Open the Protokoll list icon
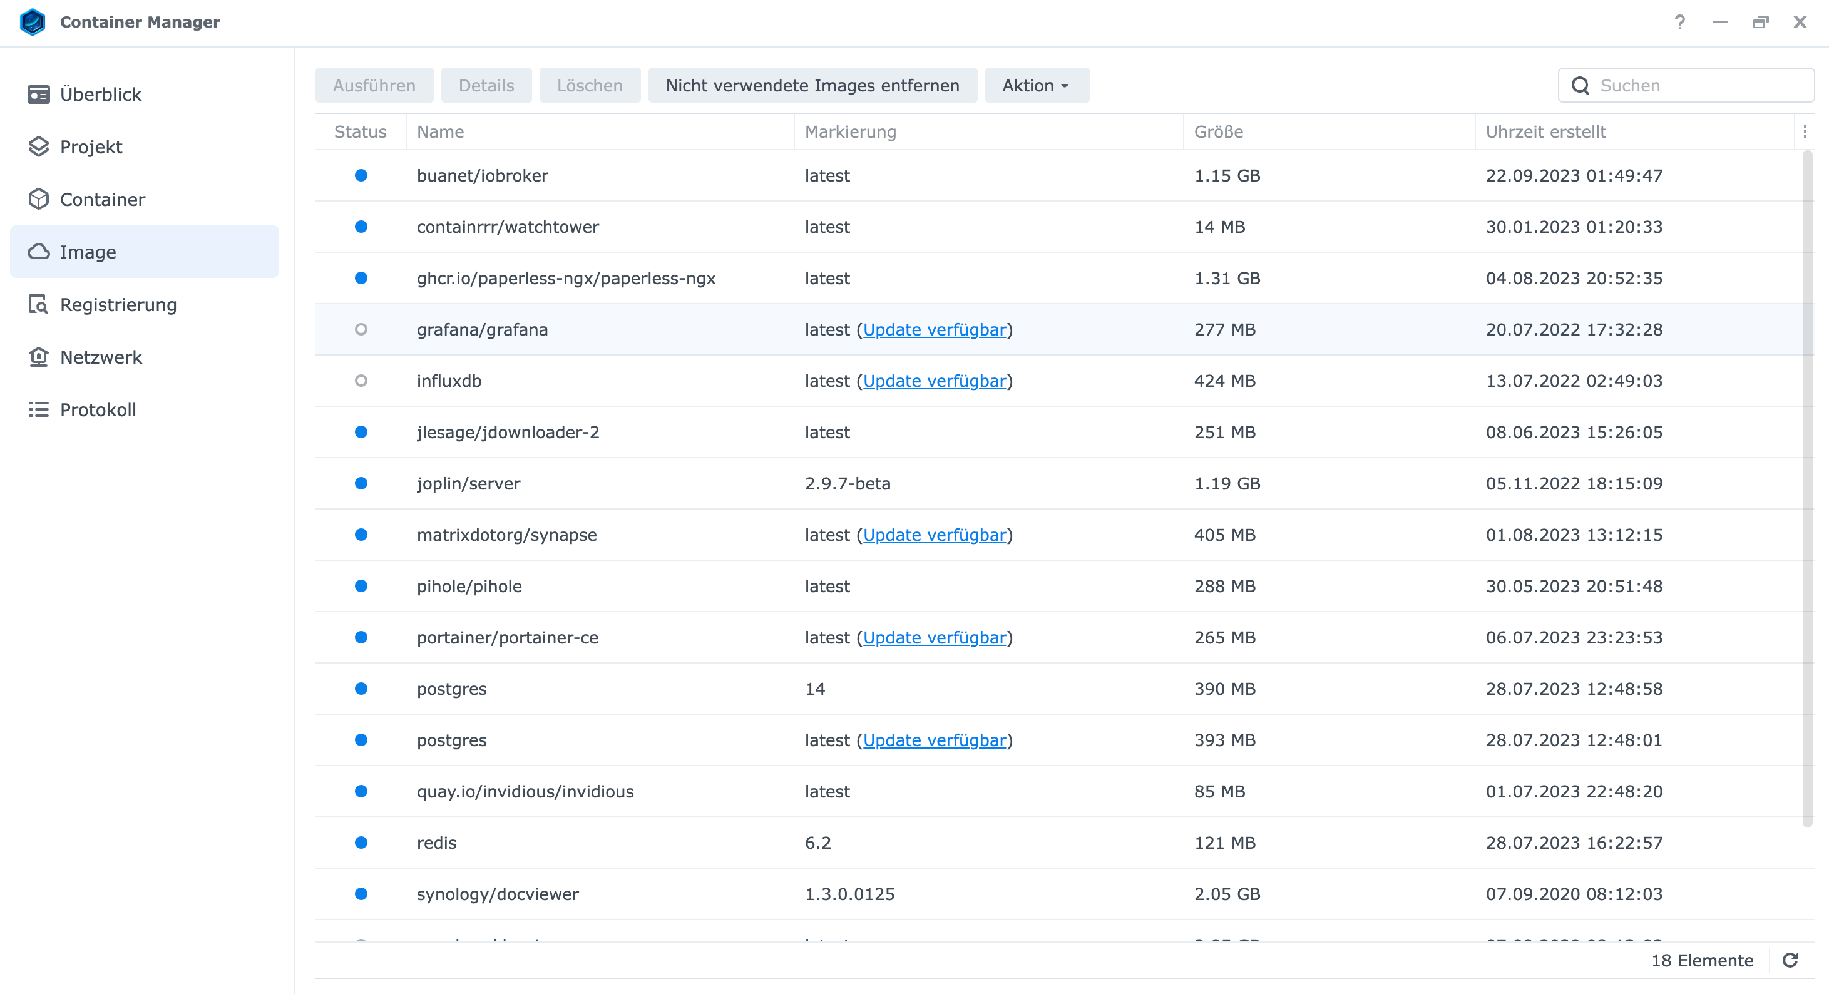The height and width of the screenshot is (994, 1829). tap(38, 409)
